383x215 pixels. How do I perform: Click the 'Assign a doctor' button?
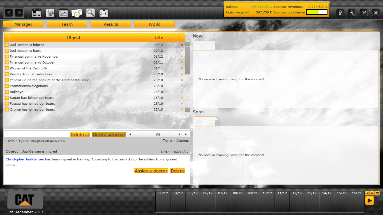click(x=151, y=171)
